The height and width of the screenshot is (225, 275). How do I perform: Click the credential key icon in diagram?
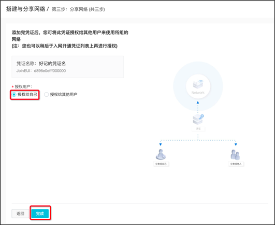pos(198,119)
